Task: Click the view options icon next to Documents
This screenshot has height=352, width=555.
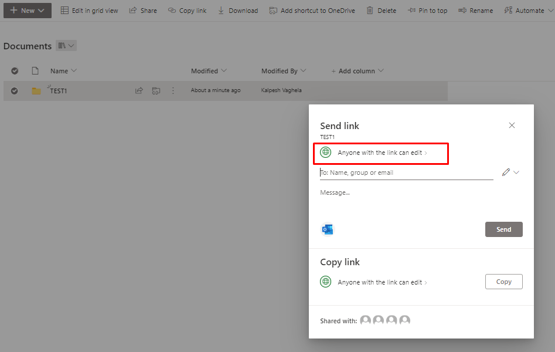Action: 66,45
